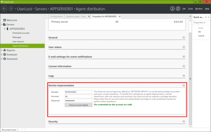211x132 pixels.
Task: Click UserLock in breadcrumb path
Action: click(25, 9)
